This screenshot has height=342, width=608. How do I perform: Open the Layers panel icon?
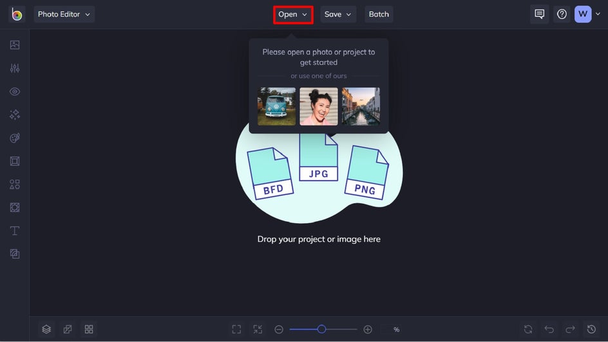[46, 329]
